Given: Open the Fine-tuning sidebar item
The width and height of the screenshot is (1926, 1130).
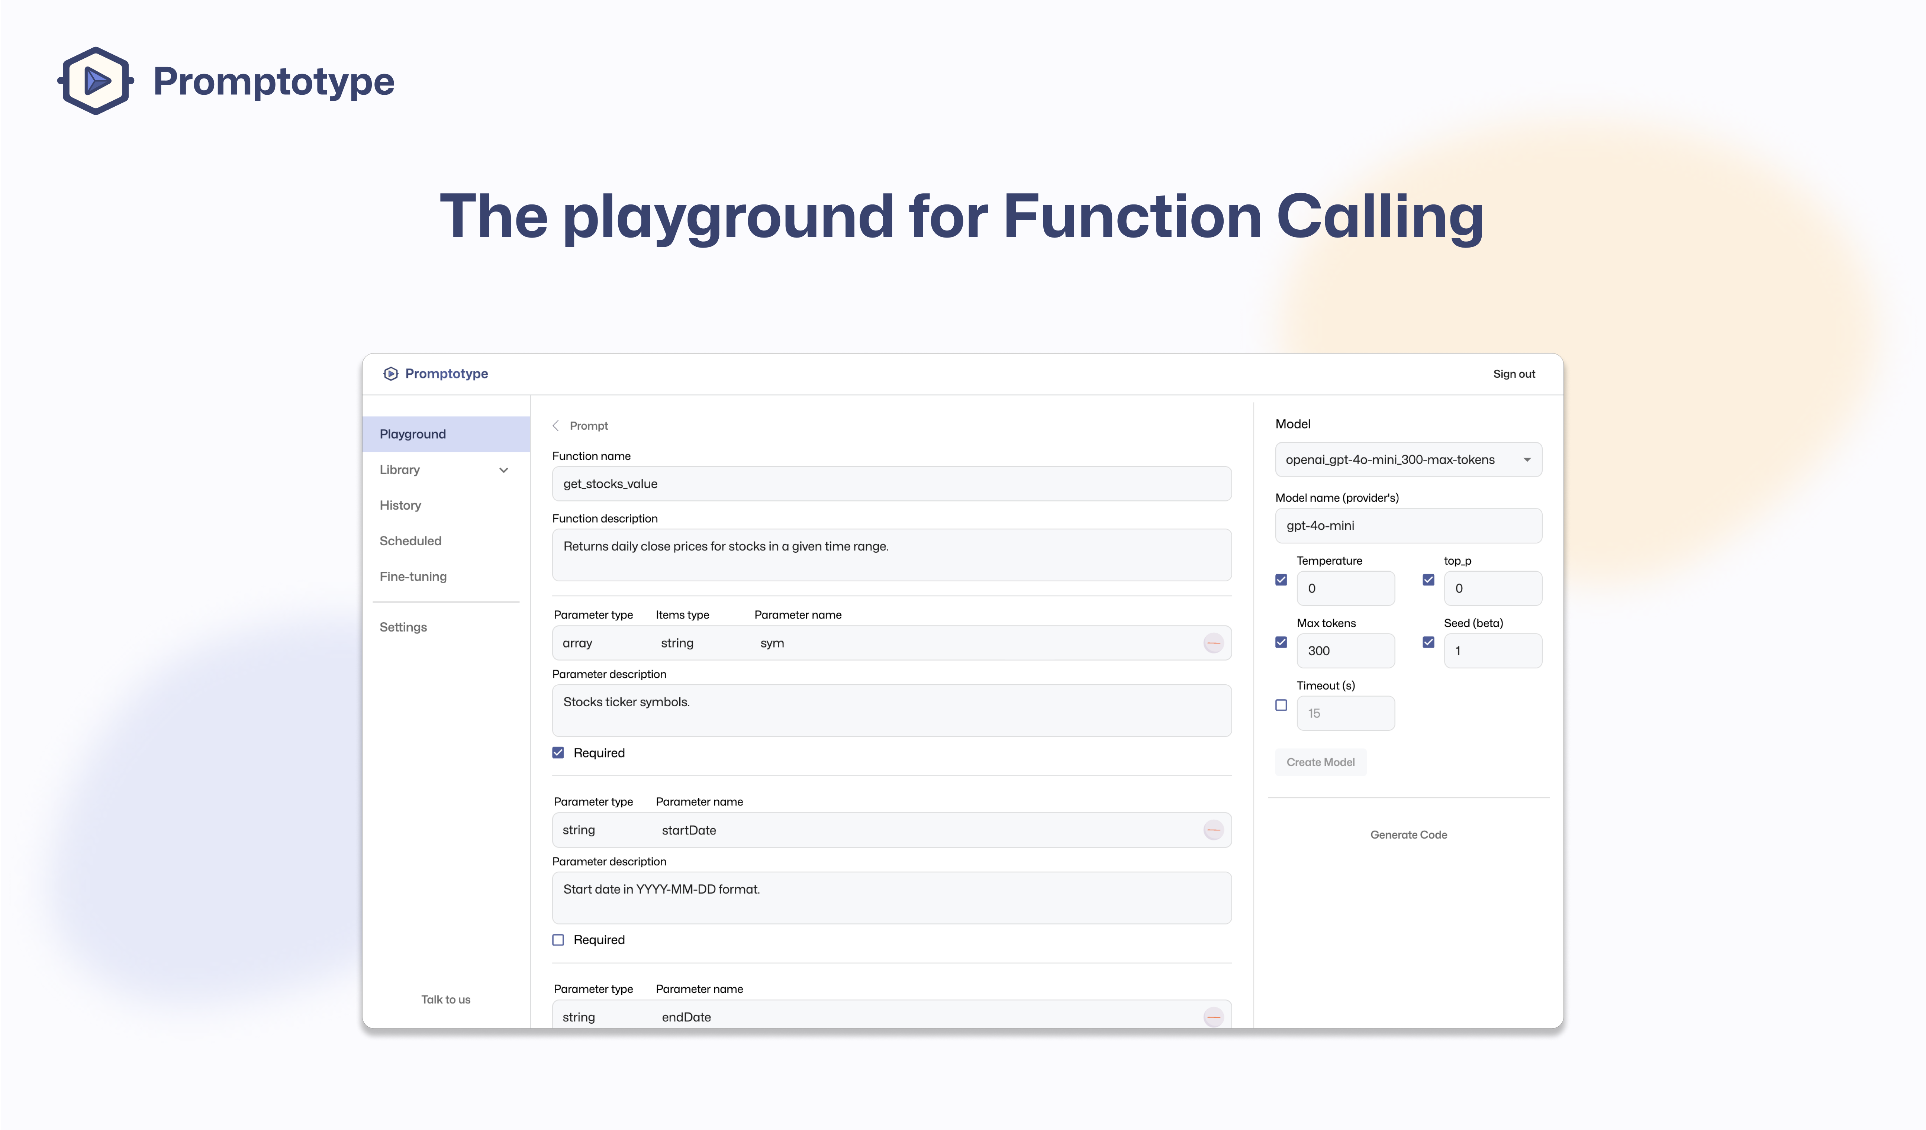Looking at the screenshot, I should 413,577.
